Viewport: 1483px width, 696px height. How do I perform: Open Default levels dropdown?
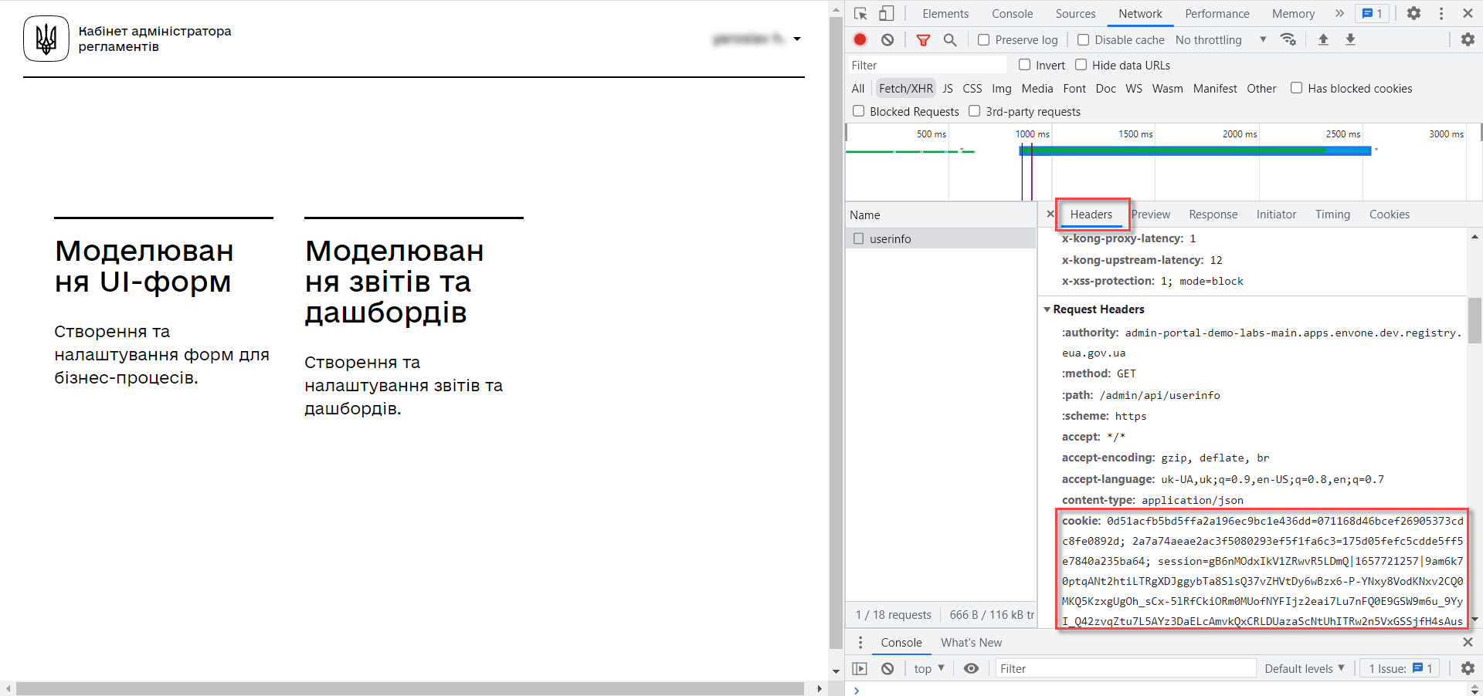(x=1305, y=668)
